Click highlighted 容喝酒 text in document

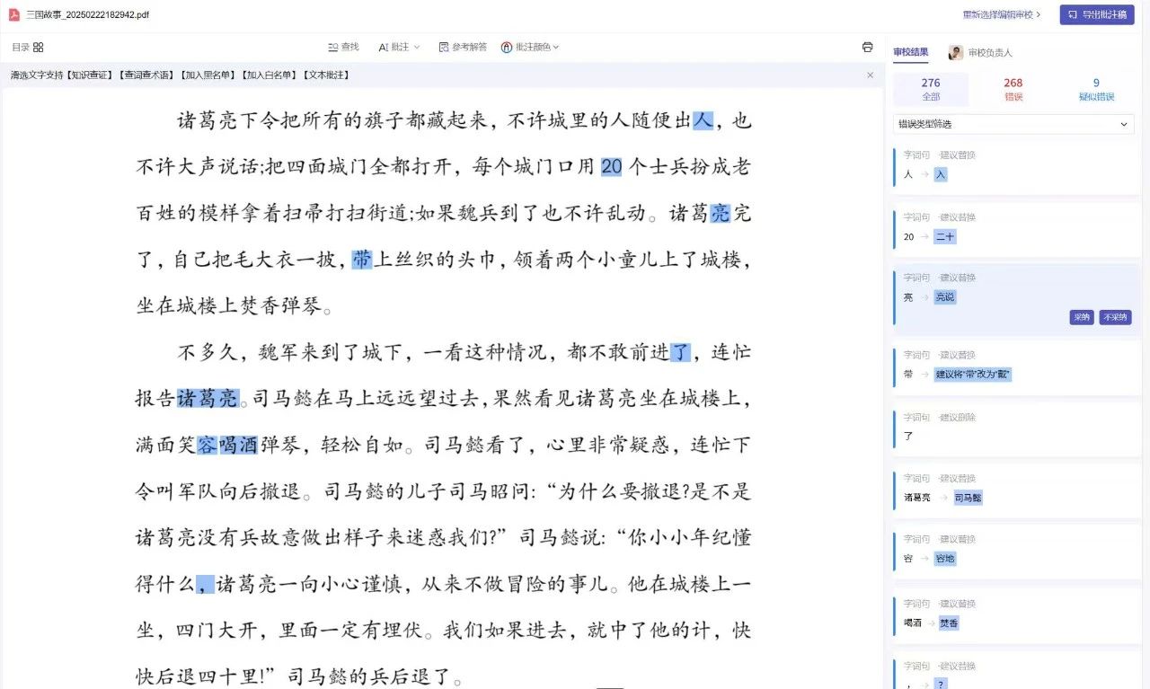(227, 445)
